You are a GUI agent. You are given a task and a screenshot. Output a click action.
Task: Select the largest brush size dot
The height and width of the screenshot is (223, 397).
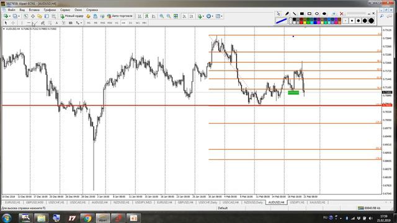371,20
